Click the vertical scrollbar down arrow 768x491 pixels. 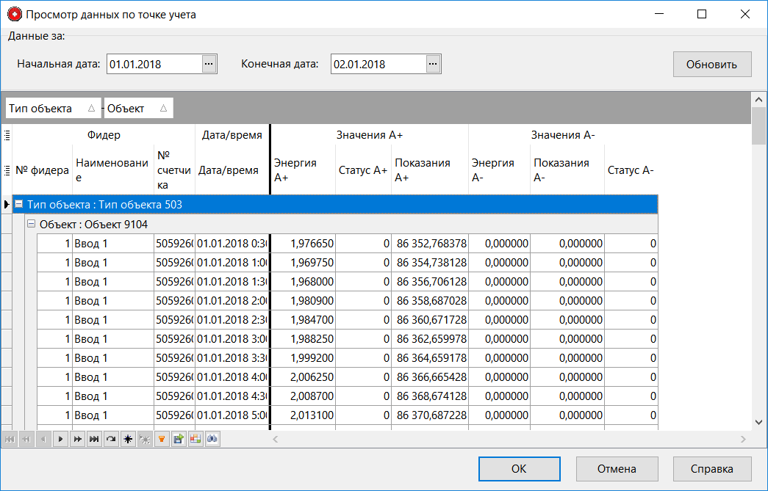click(x=759, y=422)
